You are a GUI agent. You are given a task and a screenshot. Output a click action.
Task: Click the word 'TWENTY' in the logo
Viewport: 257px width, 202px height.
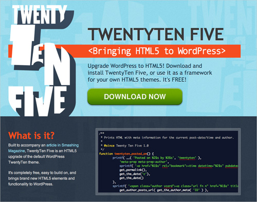(40, 14)
